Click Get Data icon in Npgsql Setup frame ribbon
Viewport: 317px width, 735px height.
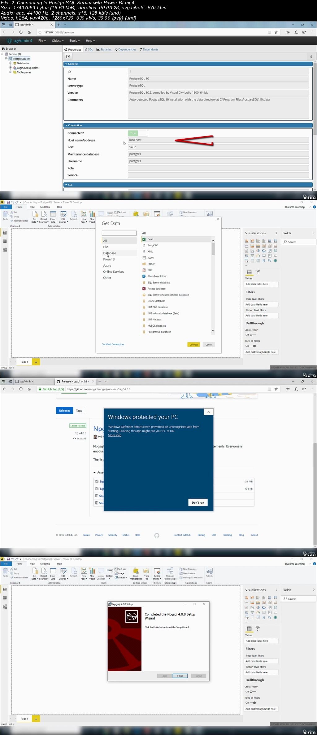35,571
